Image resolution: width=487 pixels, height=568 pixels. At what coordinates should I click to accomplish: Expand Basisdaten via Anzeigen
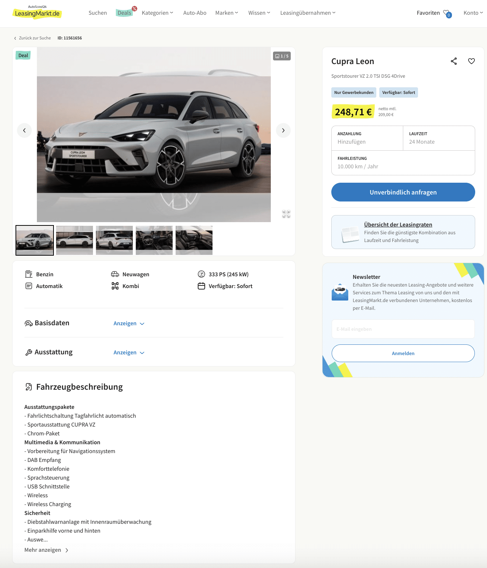[129, 323]
